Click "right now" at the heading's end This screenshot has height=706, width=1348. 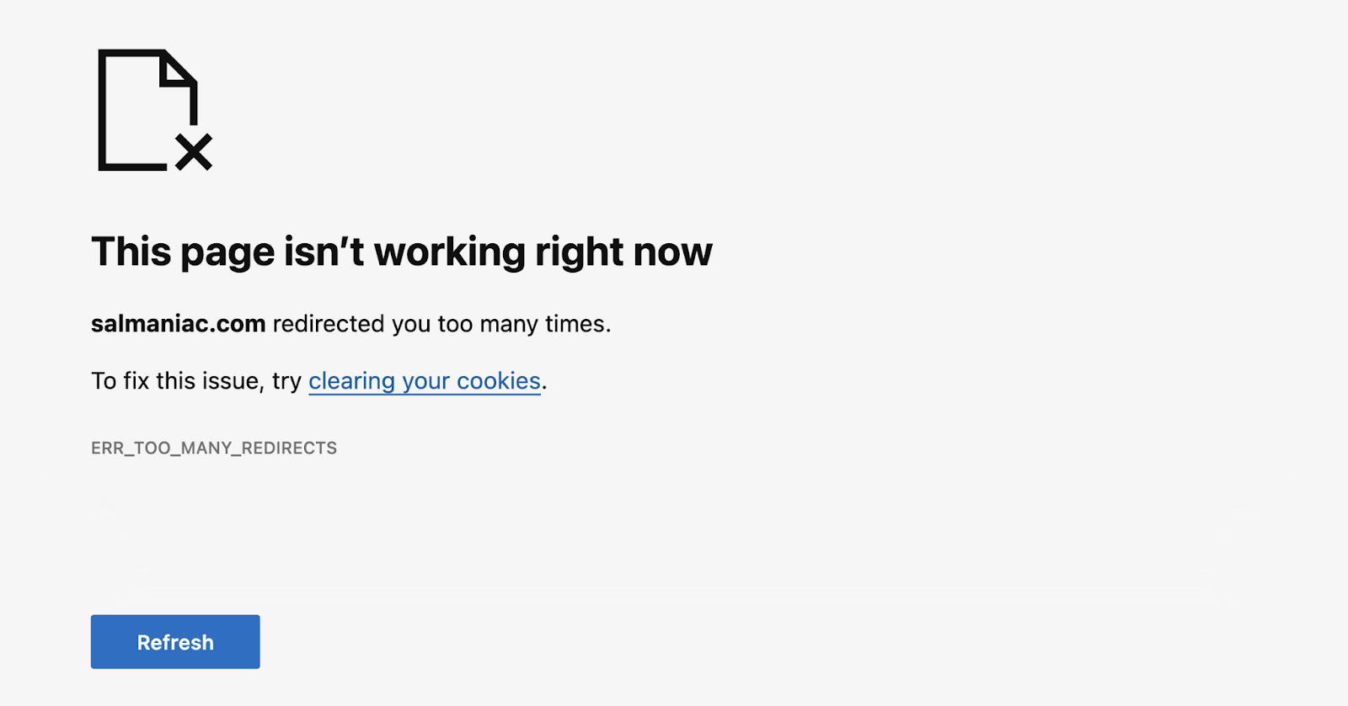click(624, 252)
